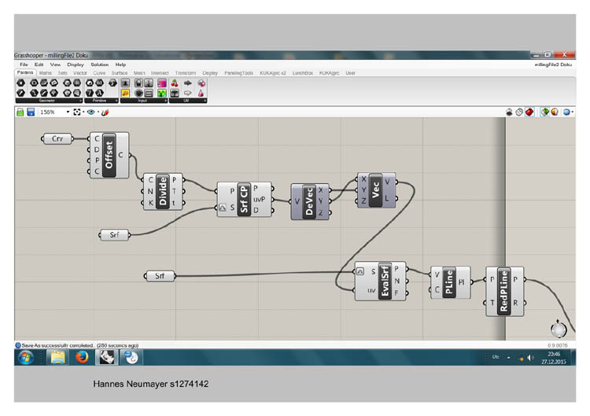The height and width of the screenshot is (416, 590).
Task: Pick the yellow Panel input icon
Action: 125,93
